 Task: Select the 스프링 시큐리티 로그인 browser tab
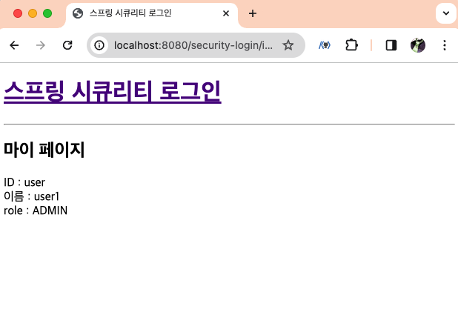[x=152, y=14]
